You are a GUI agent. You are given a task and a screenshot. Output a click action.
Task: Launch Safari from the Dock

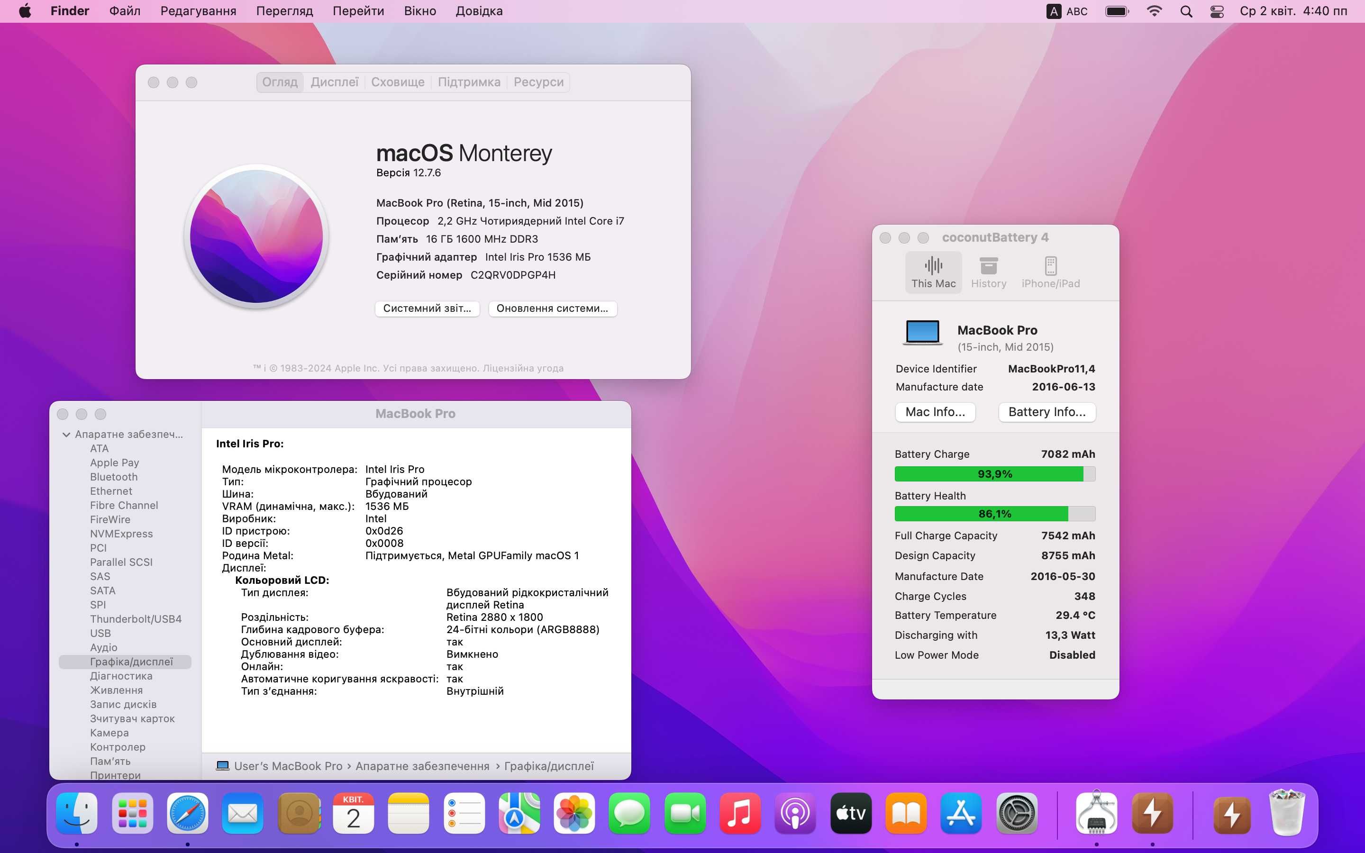click(187, 813)
